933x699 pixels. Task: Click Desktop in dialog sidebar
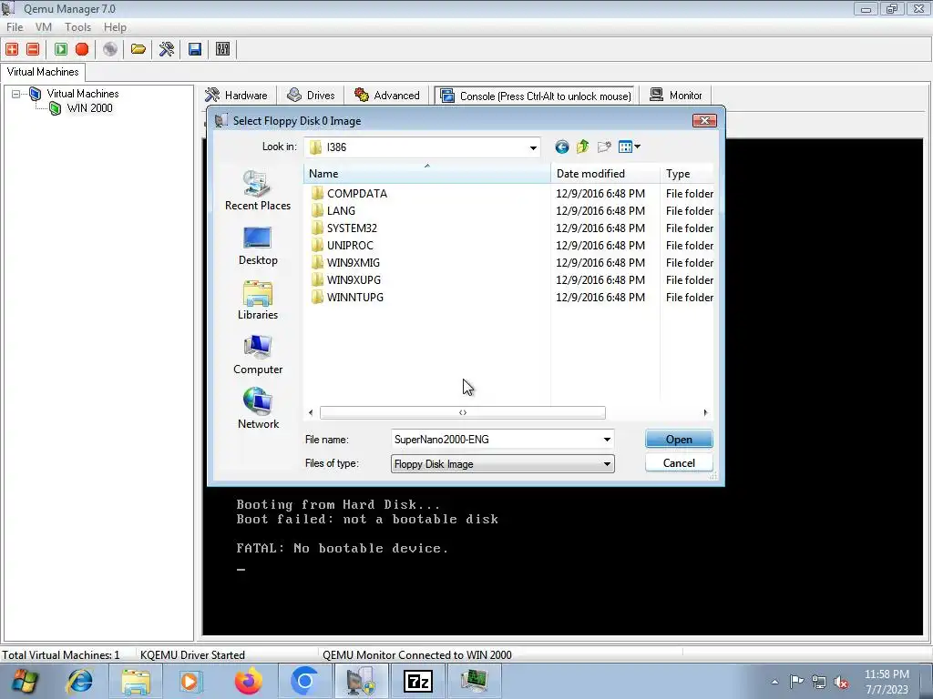pos(258,246)
